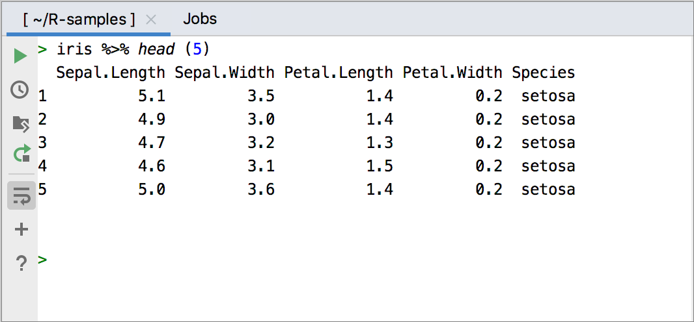
Task: Add a new console with plus icon
Action: pyautogui.click(x=21, y=229)
